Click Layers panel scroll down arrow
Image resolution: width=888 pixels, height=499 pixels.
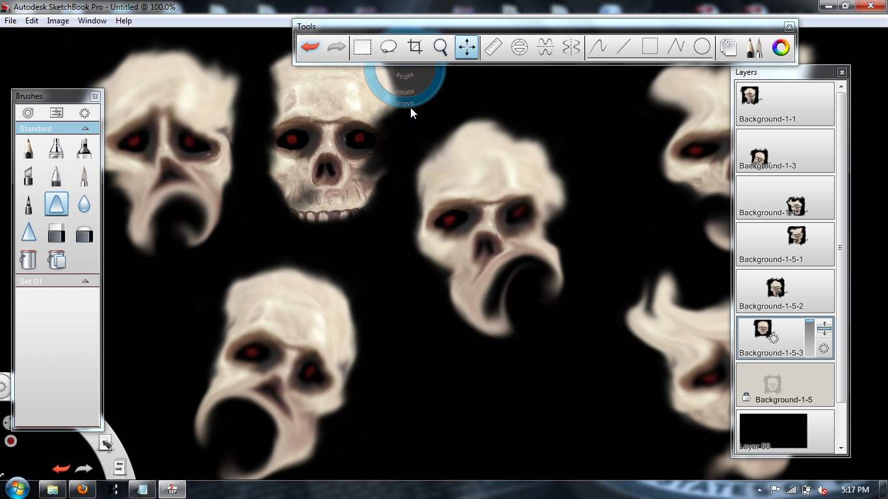point(841,448)
